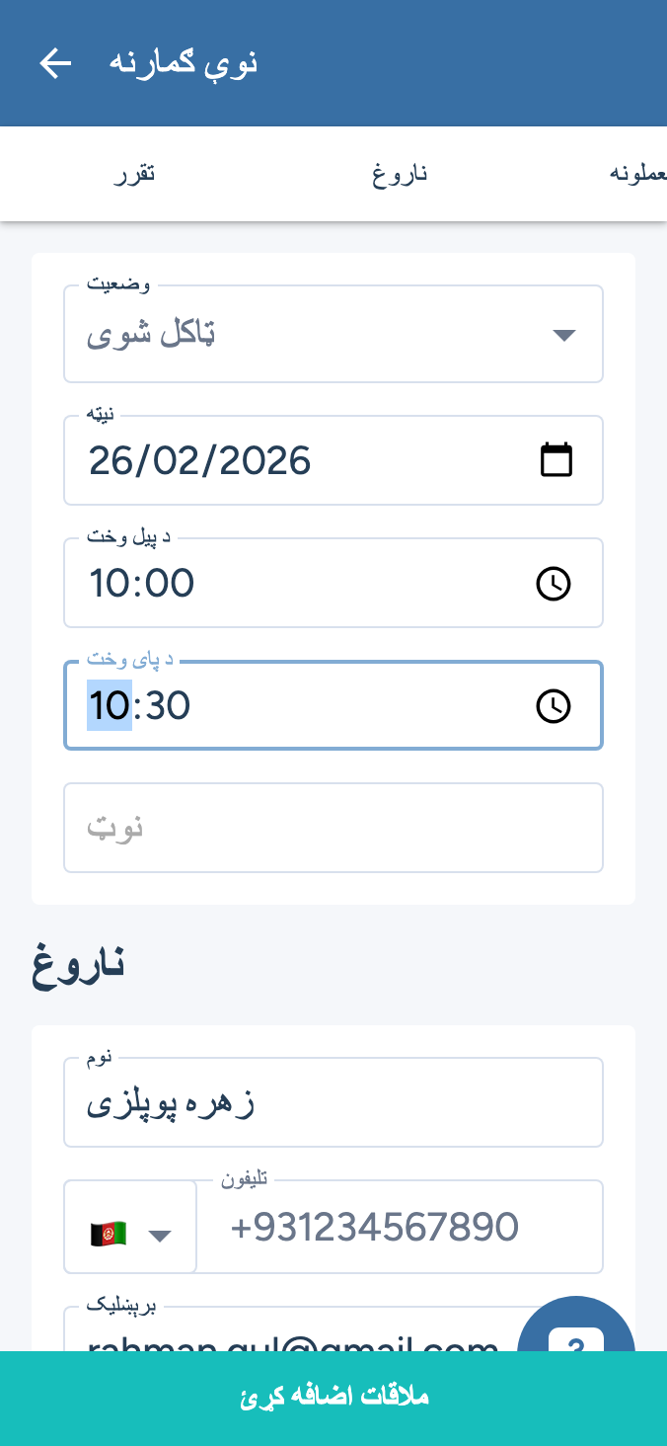667x1446 pixels.
Task: Click the clock icon in start time field
Action: (554, 584)
